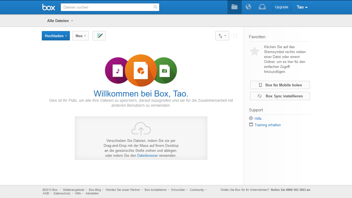Open Community footer link
The height and width of the screenshot is (198, 352).
pos(197,190)
